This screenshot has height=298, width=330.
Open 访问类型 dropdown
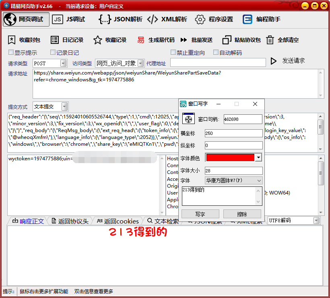tap(140, 63)
